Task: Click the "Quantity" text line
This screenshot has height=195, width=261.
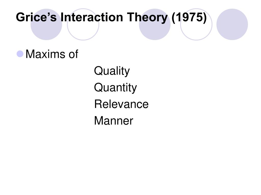Action: tap(115, 88)
